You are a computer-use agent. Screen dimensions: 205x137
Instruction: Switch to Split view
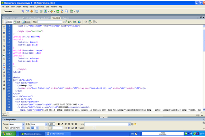[x=18, y=22]
